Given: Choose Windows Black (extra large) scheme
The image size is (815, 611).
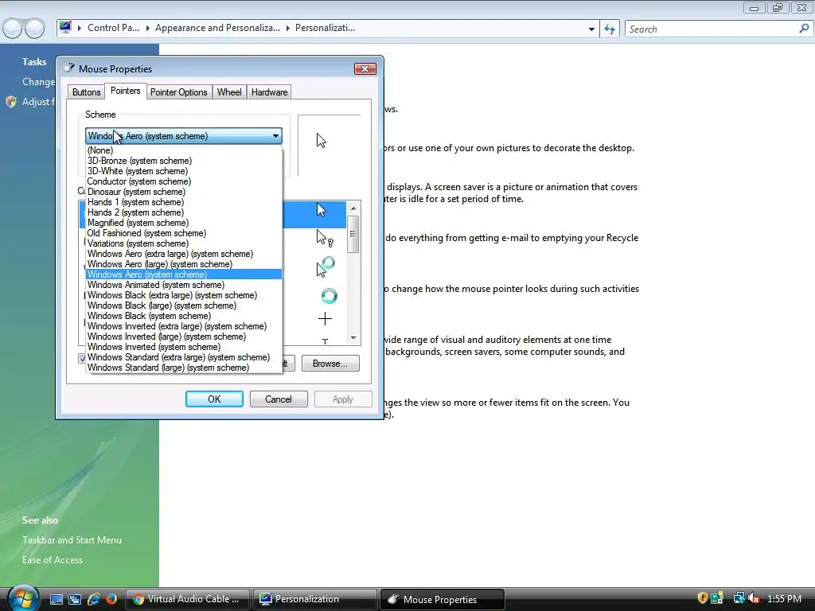Looking at the screenshot, I should tap(184, 295).
